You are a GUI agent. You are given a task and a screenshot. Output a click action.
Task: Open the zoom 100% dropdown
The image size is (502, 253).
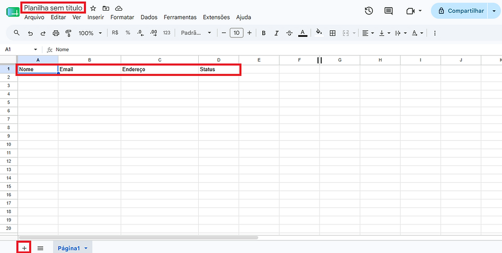[x=90, y=33]
